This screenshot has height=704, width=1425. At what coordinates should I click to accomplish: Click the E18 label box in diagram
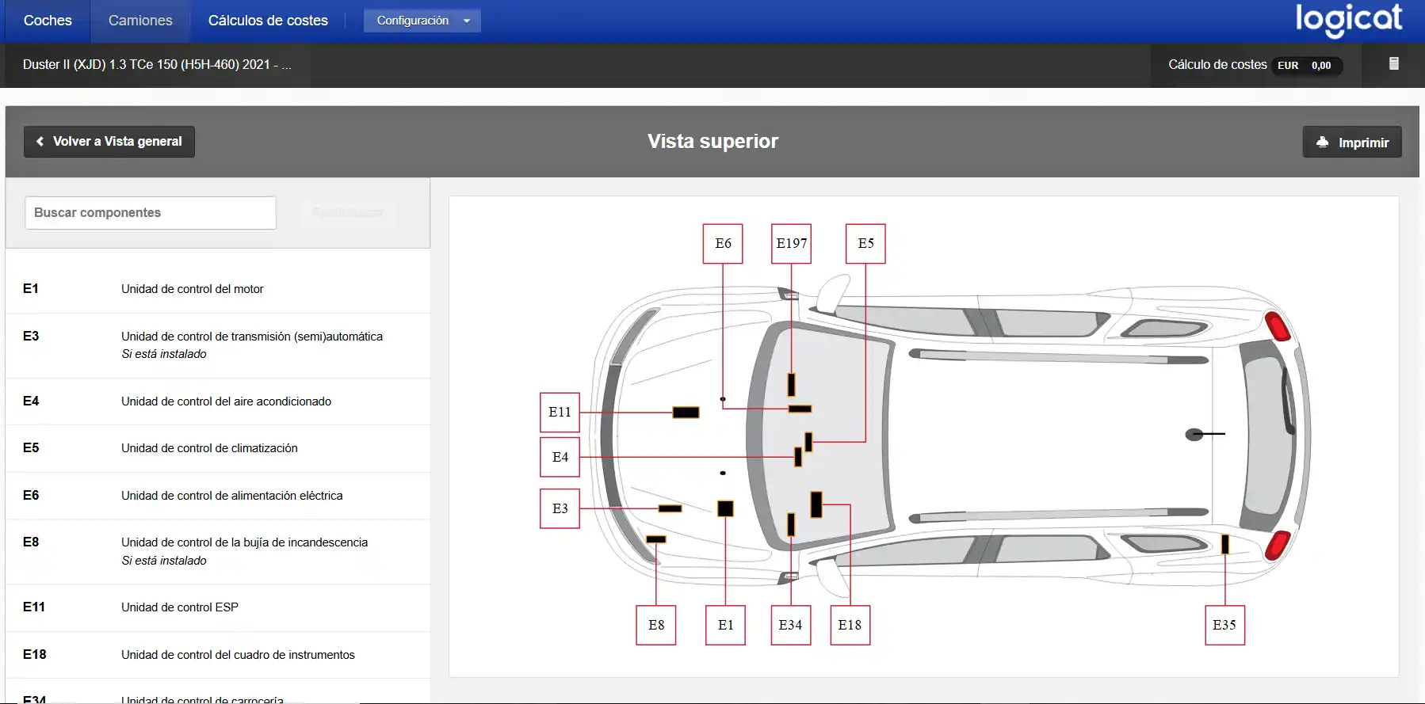pyautogui.click(x=850, y=626)
